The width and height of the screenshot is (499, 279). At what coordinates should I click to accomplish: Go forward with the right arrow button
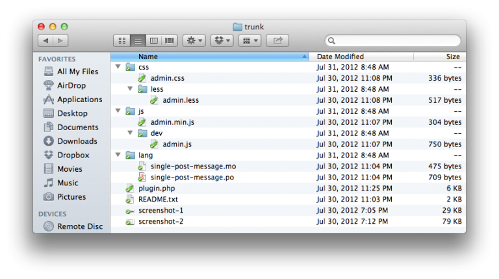60,40
